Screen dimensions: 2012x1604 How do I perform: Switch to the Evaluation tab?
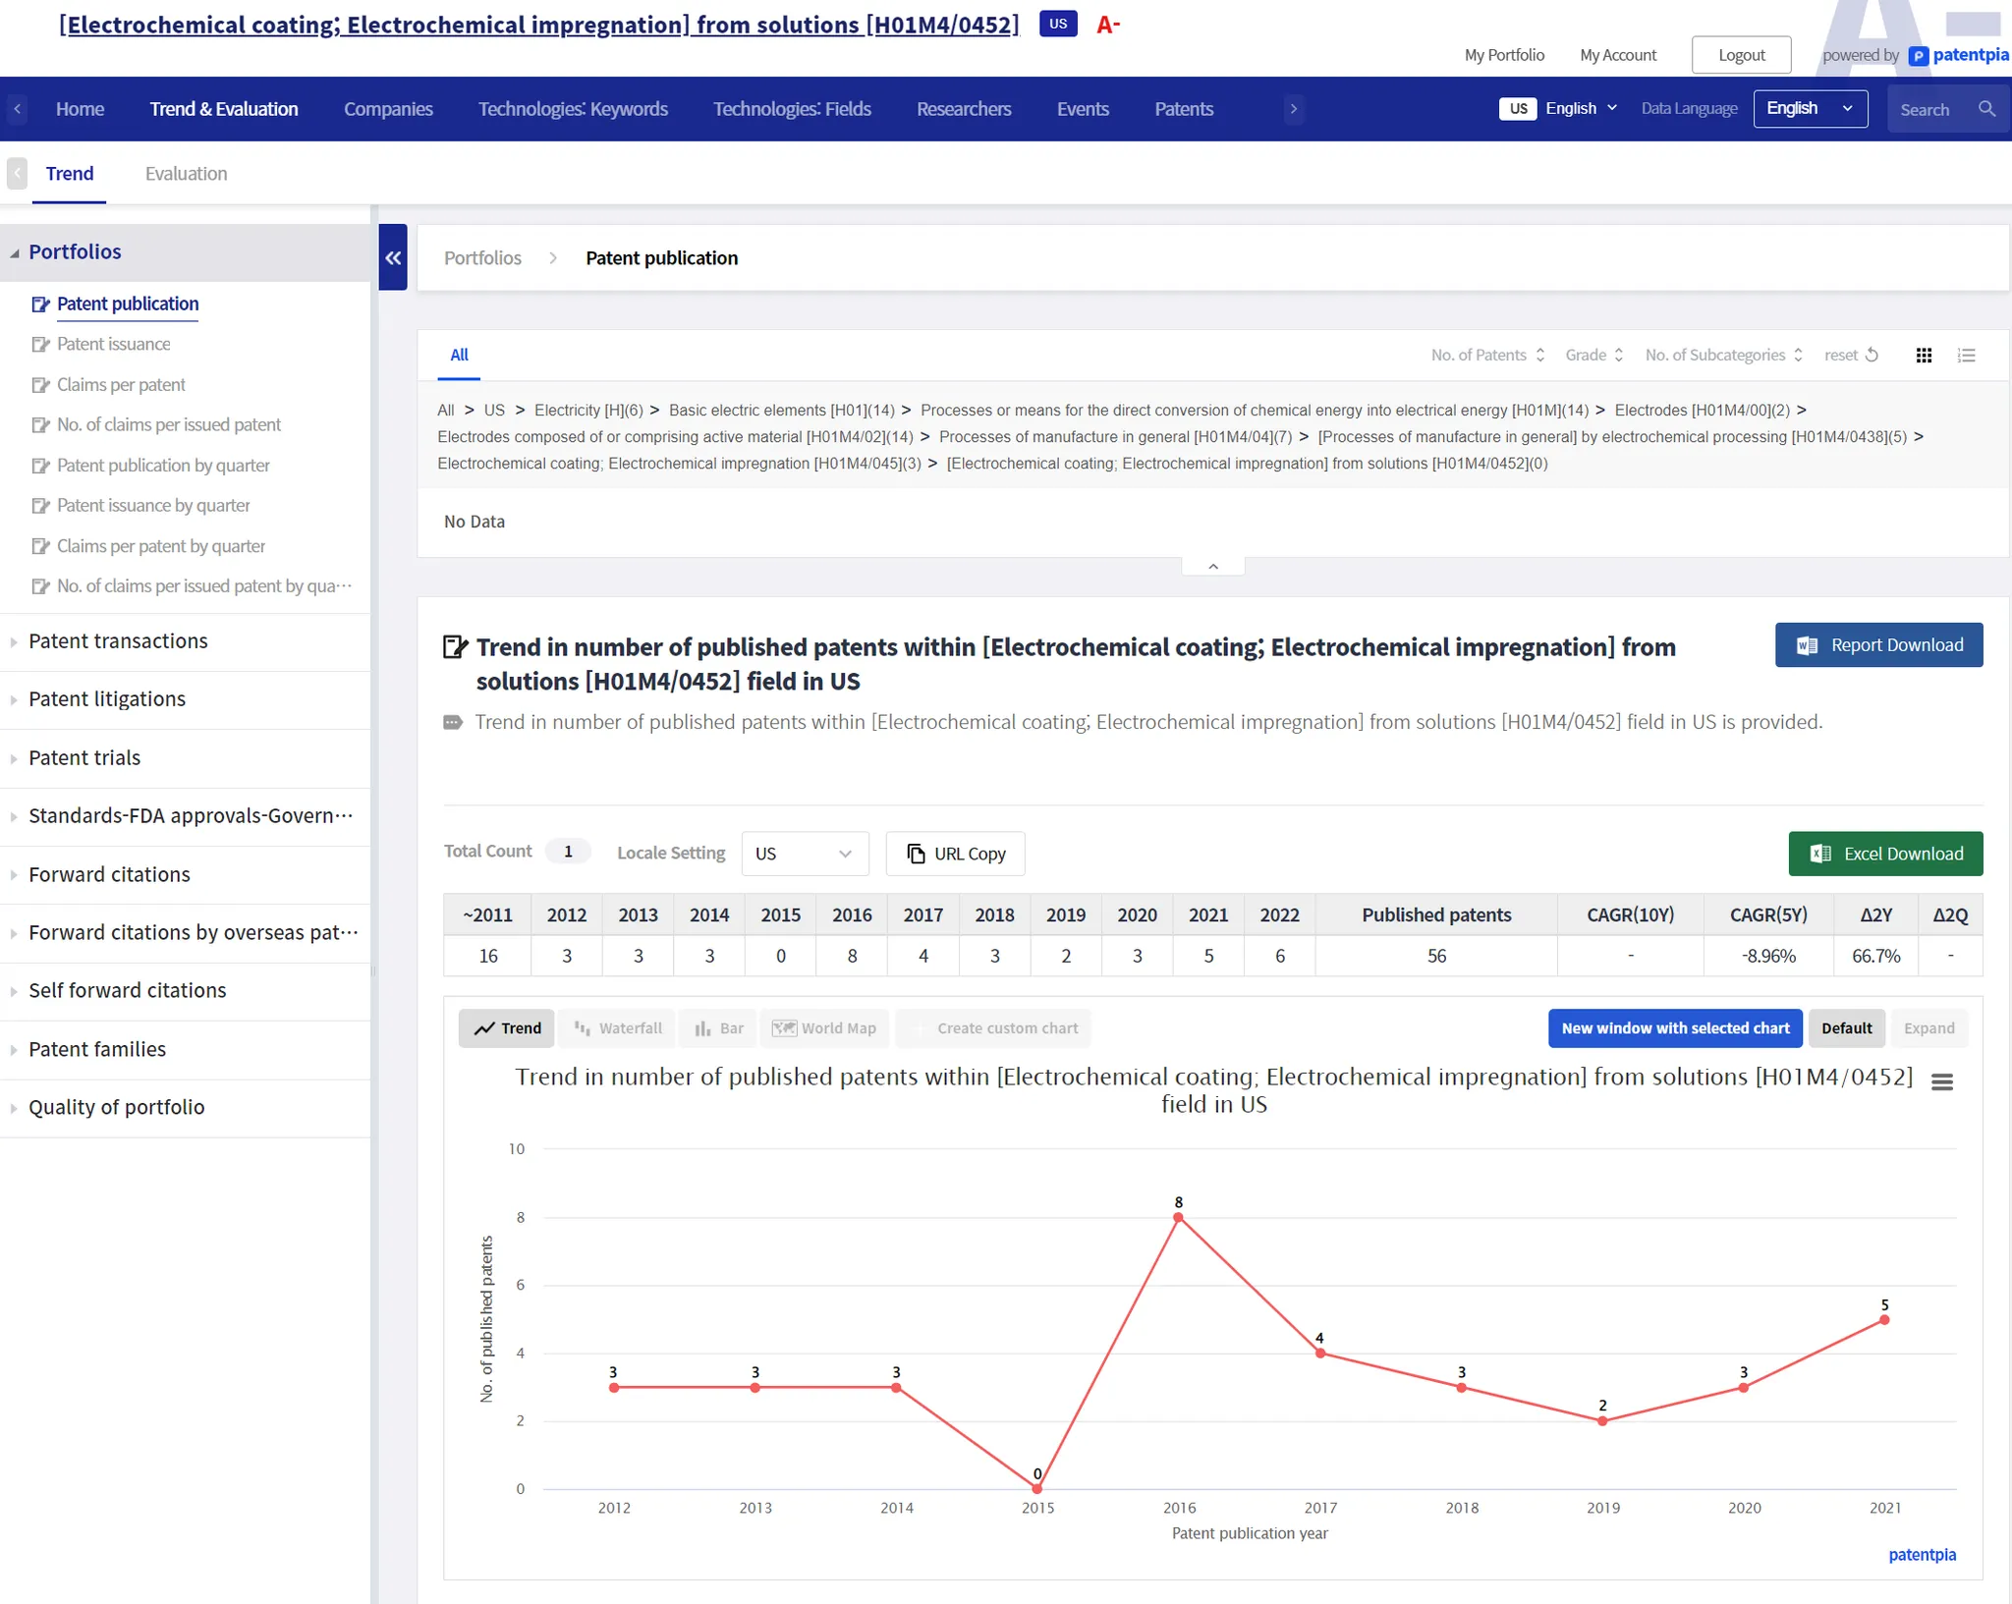186,174
